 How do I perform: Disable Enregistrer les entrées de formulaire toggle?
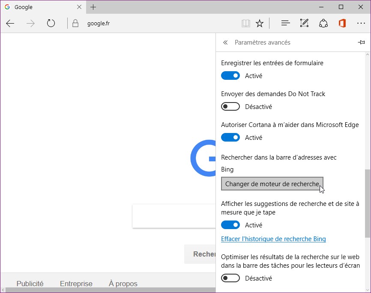point(230,76)
